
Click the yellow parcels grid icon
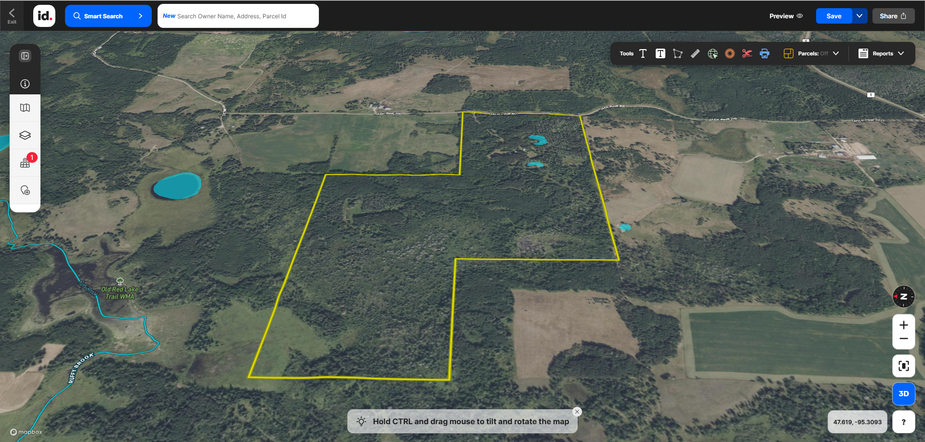(x=788, y=53)
